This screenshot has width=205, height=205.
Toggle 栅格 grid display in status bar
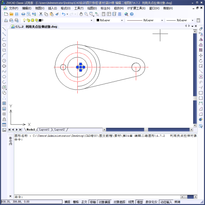pyautogui.click(x=76, y=202)
